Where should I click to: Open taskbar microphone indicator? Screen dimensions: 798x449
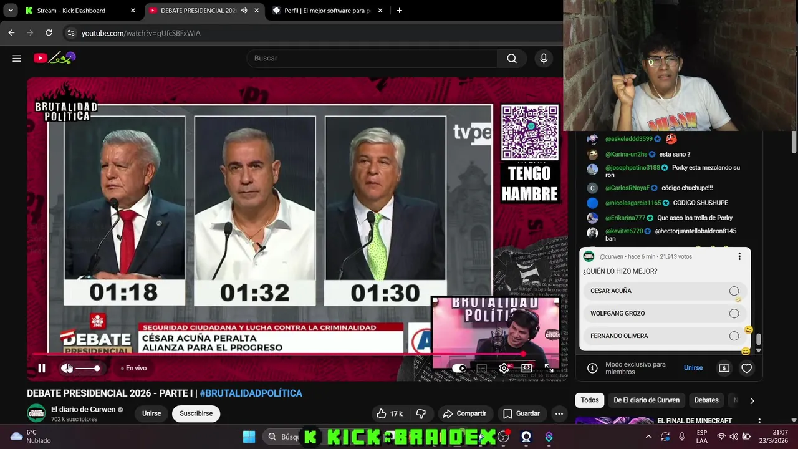pos(681,437)
